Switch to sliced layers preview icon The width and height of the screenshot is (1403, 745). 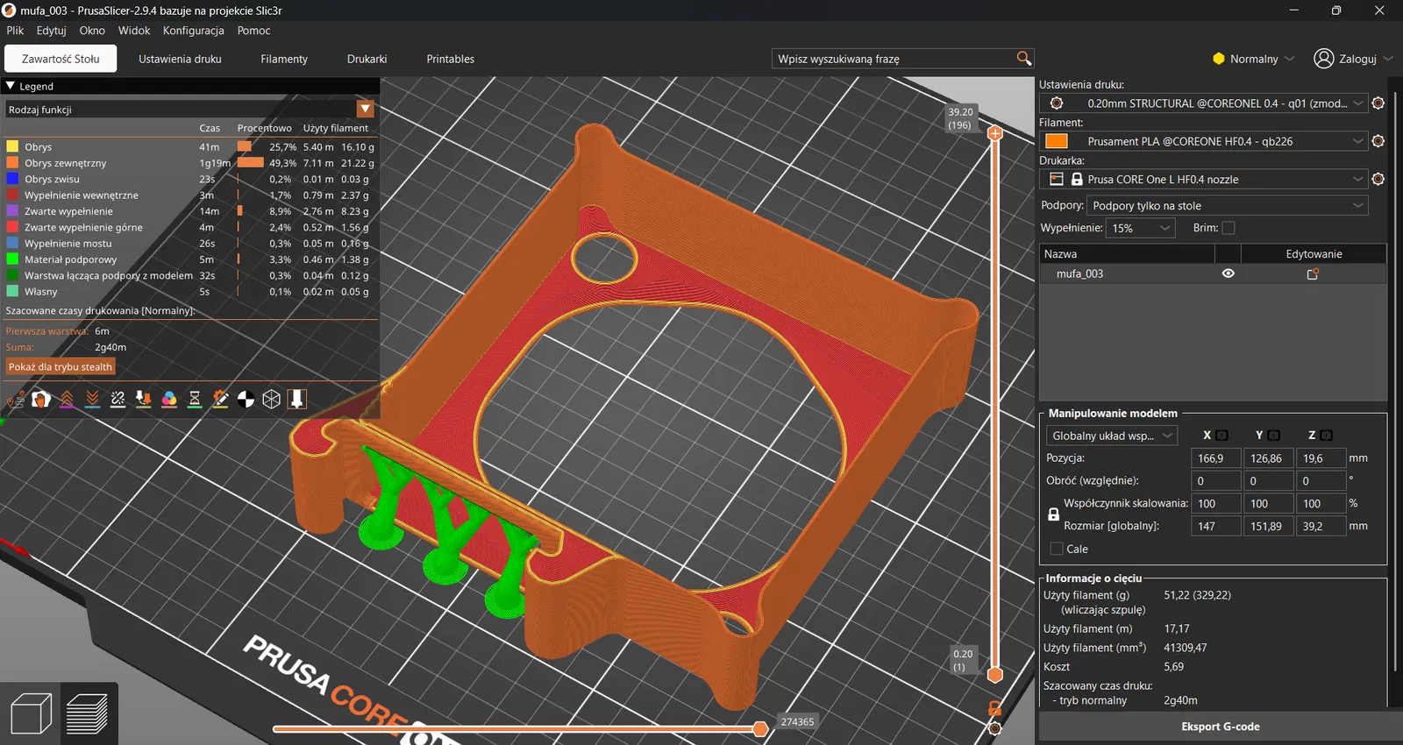click(87, 713)
